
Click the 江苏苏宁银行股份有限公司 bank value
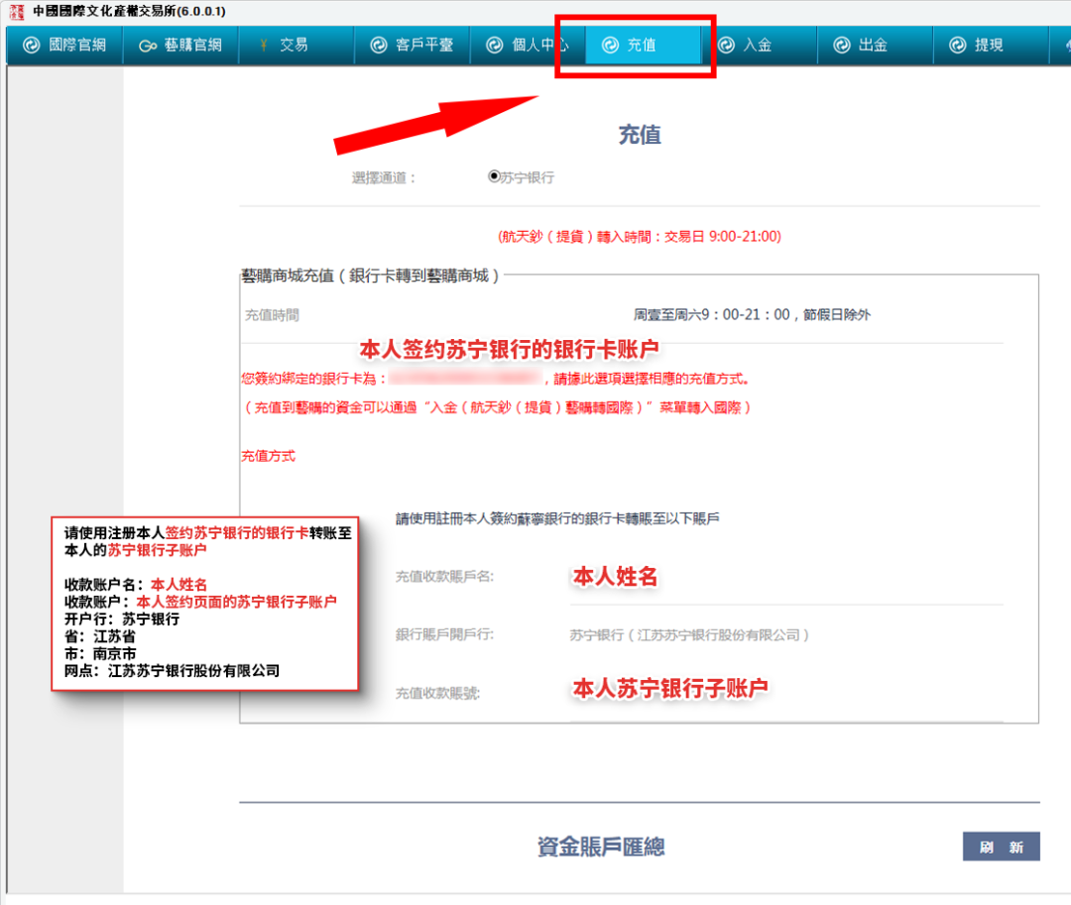[x=689, y=635]
